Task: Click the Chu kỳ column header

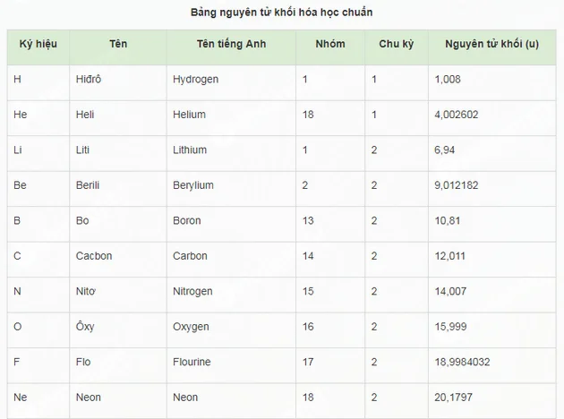Action: pos(396,44)
